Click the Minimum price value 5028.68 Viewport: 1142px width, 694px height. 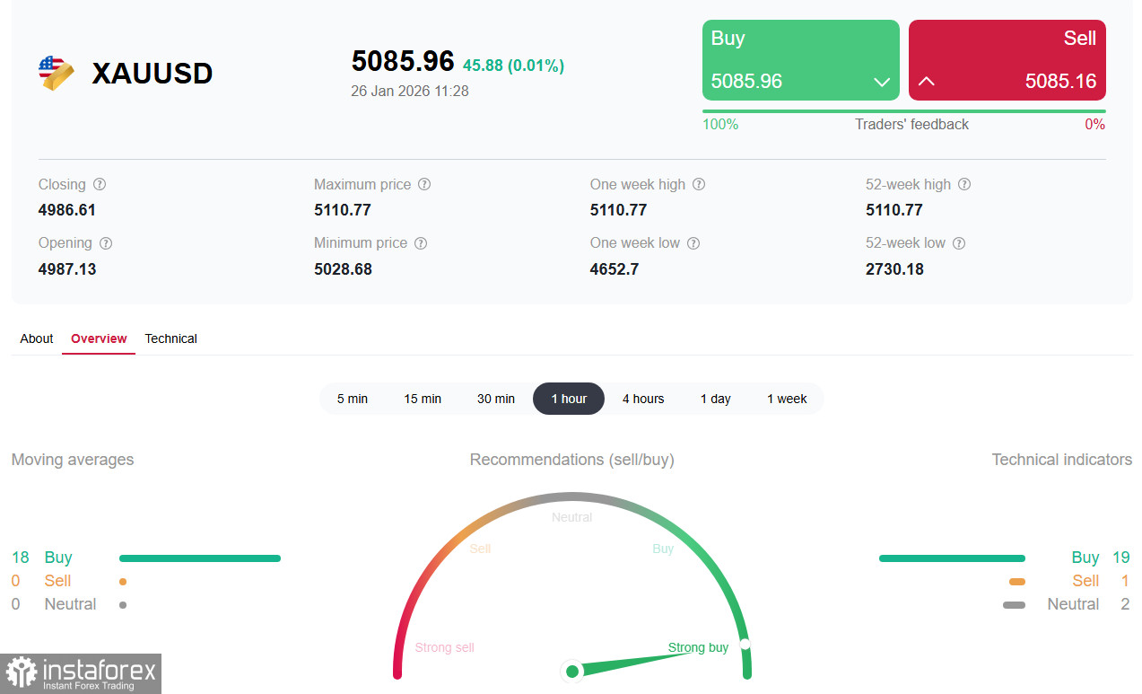coord(343,269)
